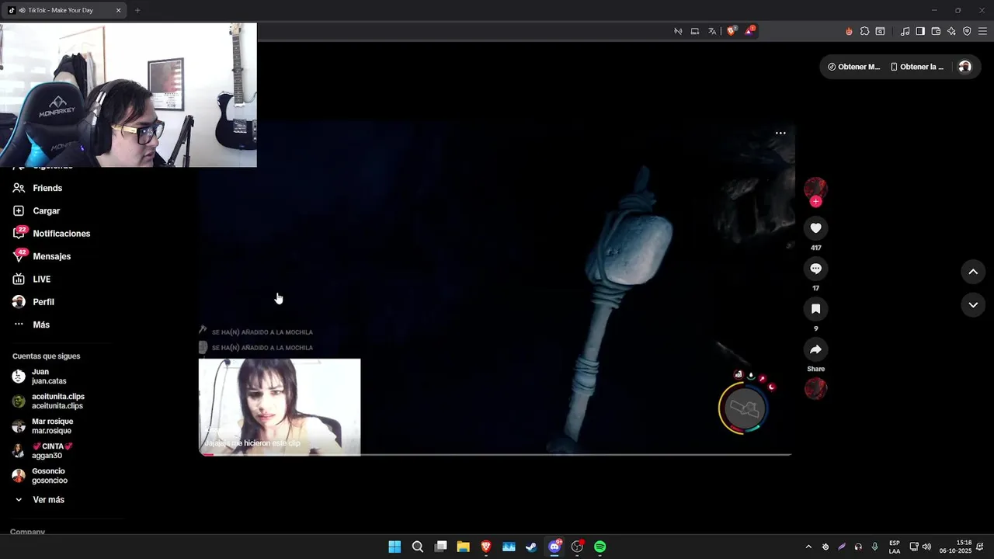Image resolution: width=994 pixels, height=559 pixels.
Task: Open the clock and date flyout
Action: pos(956,547)
